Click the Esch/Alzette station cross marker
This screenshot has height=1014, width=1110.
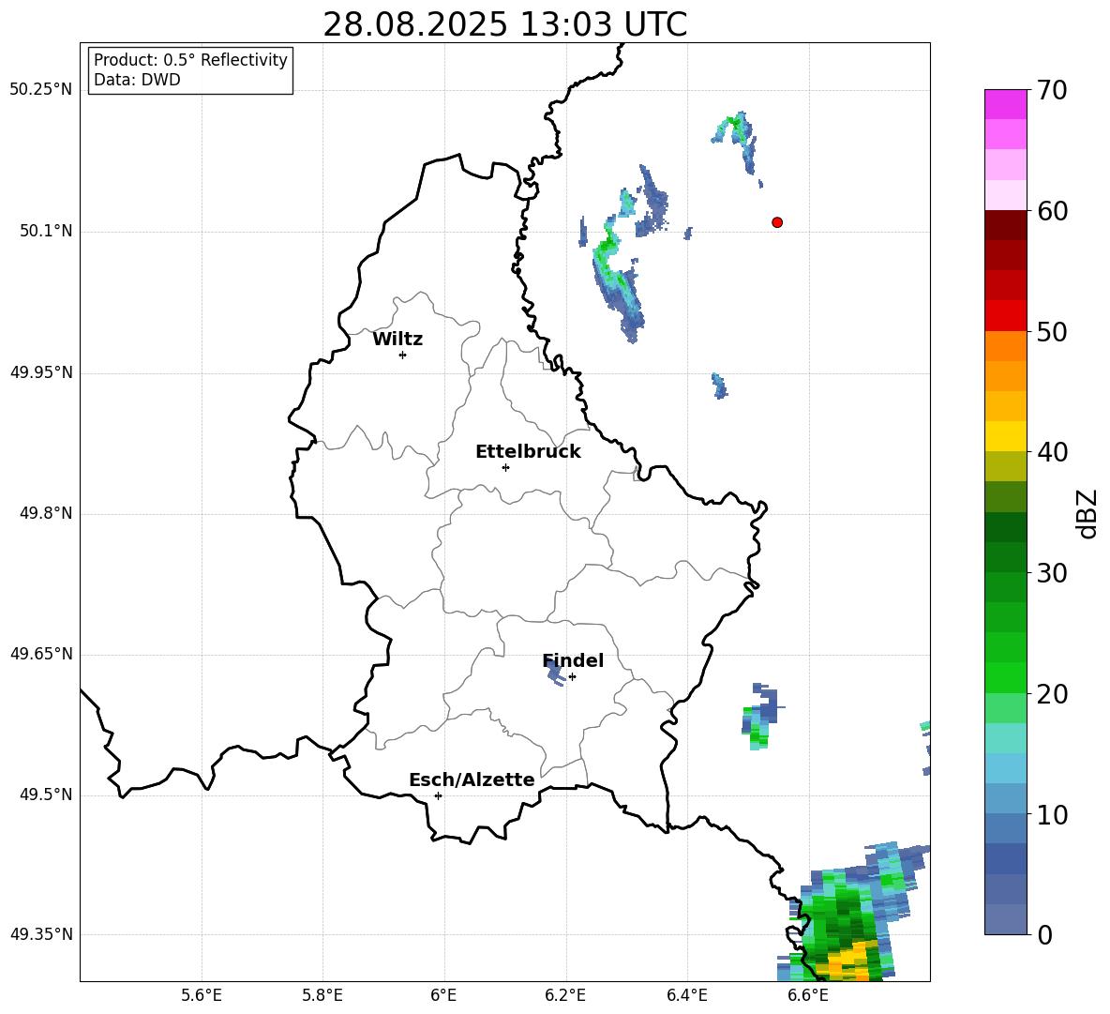pyautogui.click(x=438, y=795)
